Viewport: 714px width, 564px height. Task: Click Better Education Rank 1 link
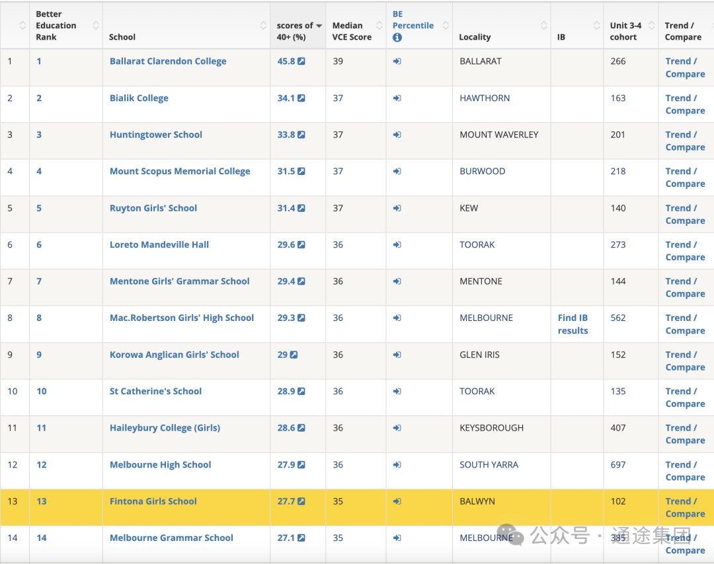pos(39,61)
